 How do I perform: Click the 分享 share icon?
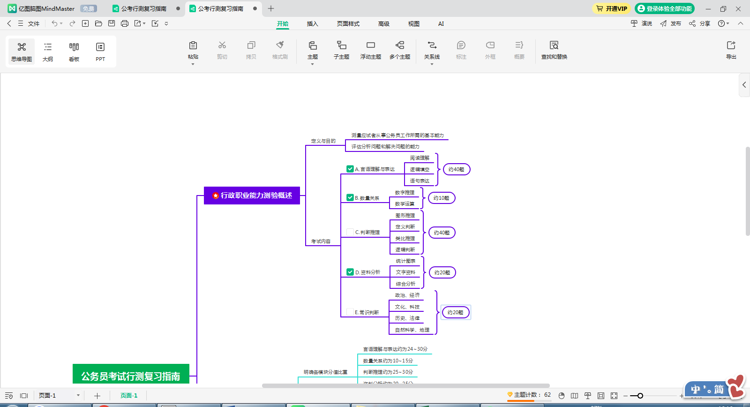[692, 23]
